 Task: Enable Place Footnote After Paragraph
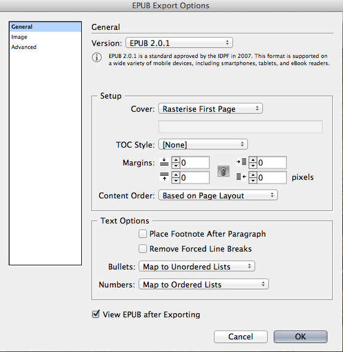(x=143, y=234)
